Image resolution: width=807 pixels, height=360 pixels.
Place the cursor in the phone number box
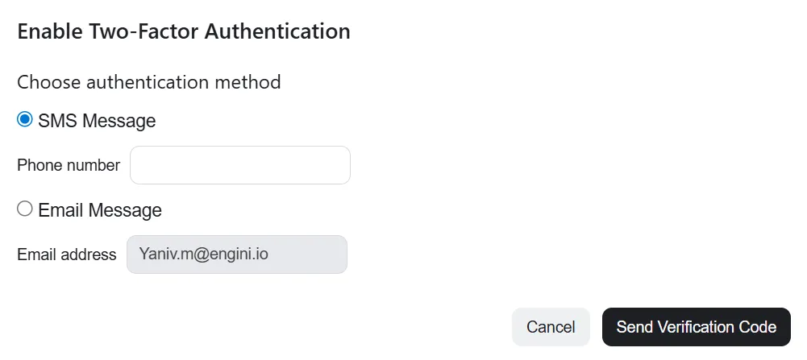click(x=239, y=165)
